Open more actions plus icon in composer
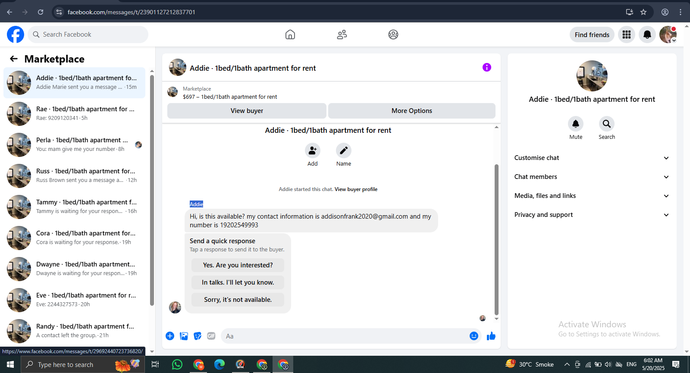The image size is (690, 373). [170, 336]
